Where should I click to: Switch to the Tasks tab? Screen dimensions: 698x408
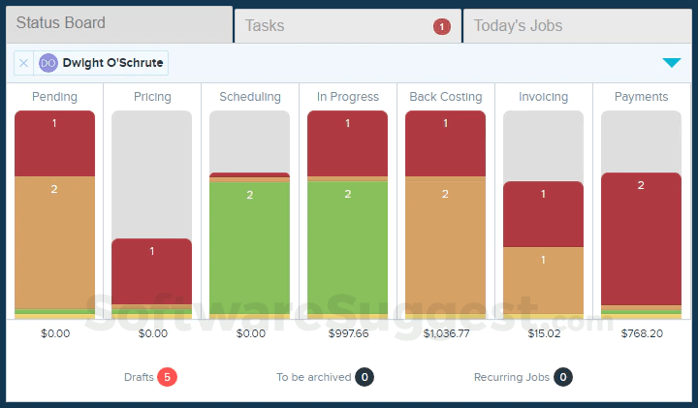pyautogui.click(x=347, y=26)
